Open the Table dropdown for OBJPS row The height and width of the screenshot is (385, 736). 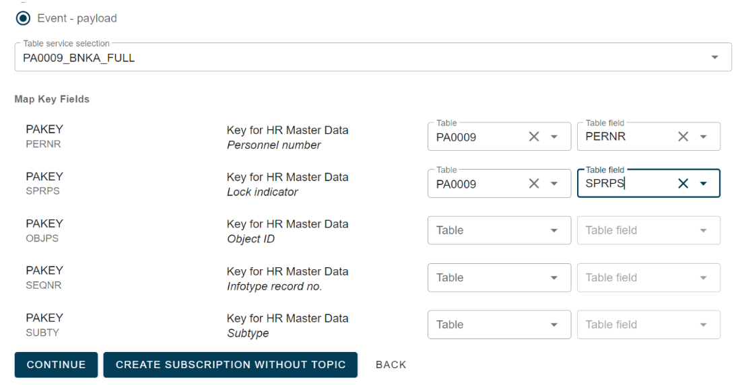click(x=498, y=230)
